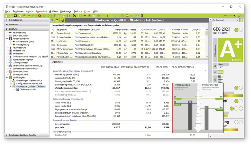This screenshot has height=145, width=251.
Task: Open the Berichte menu
Action: coord(78,11)
